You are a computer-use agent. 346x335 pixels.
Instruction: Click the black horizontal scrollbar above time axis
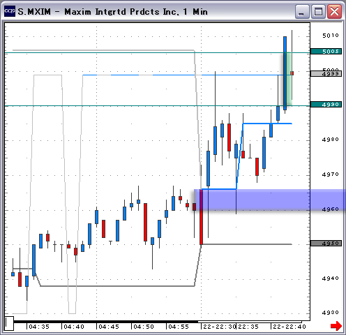[106, 322]
